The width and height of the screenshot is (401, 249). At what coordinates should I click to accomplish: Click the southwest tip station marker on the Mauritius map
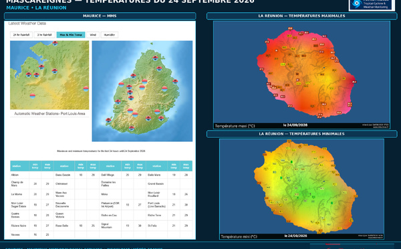108,120
